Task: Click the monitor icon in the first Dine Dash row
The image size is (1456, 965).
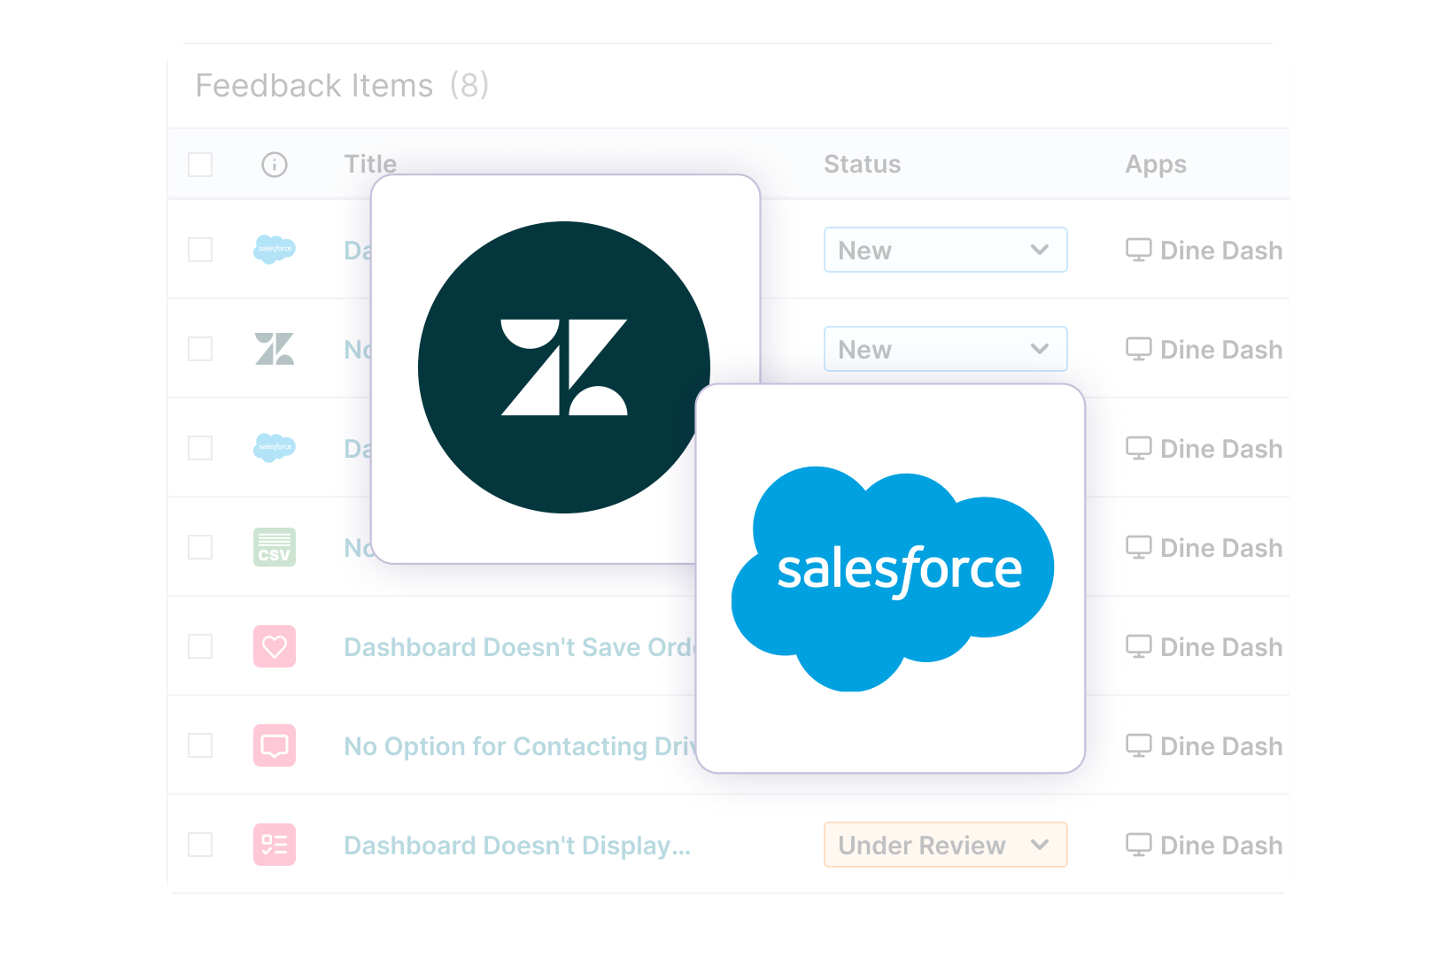Action: 1138,251
